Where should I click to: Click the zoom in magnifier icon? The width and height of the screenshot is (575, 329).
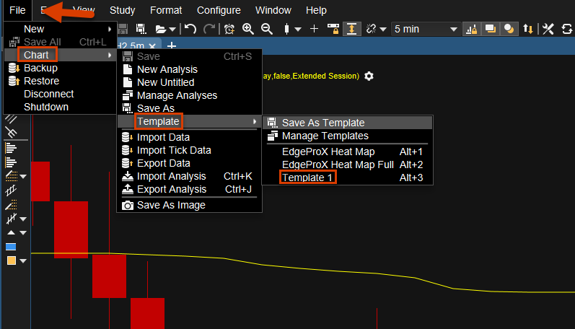[248, 29]
